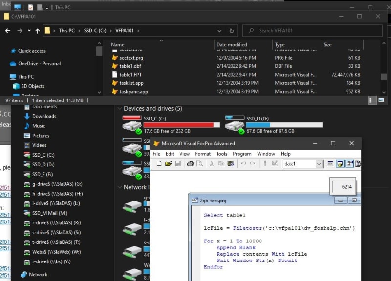
Task: Click the navigation pane scrollbar thumb
Action: click(x=99, y=51)
